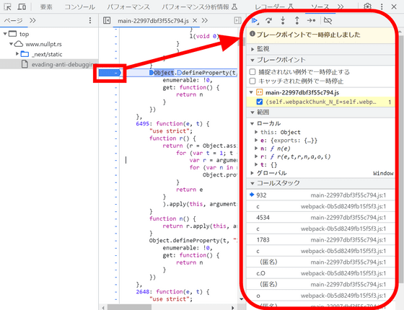
Task: Select call stack frame c.O
Action: tap(320, 273)
